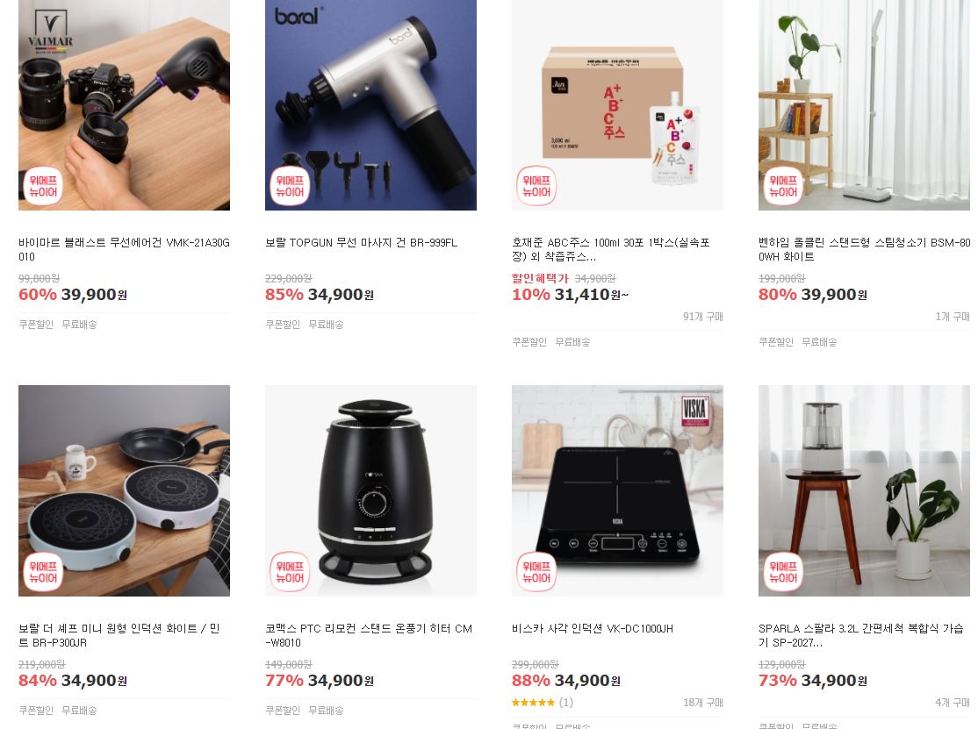Click the 위메프 뉴이어 badge on VAIMAR air gun image
This screenshot has height=729, width=978.
[x=43, y=186]
